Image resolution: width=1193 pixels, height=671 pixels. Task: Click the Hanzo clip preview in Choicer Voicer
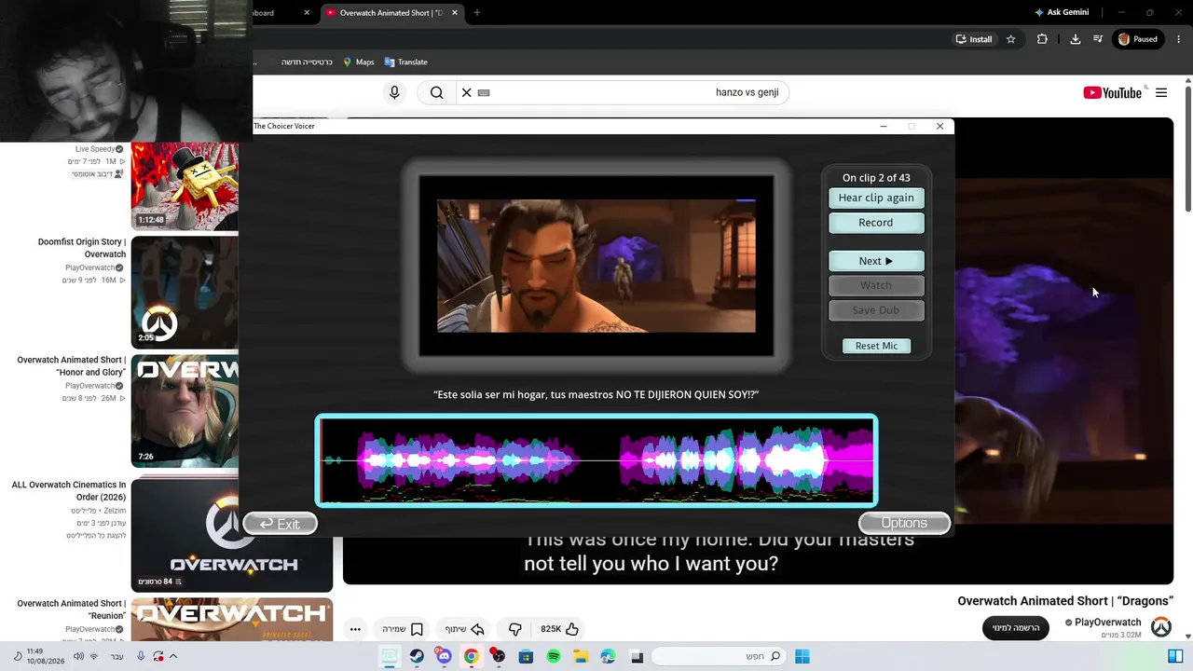click(596, 266)
